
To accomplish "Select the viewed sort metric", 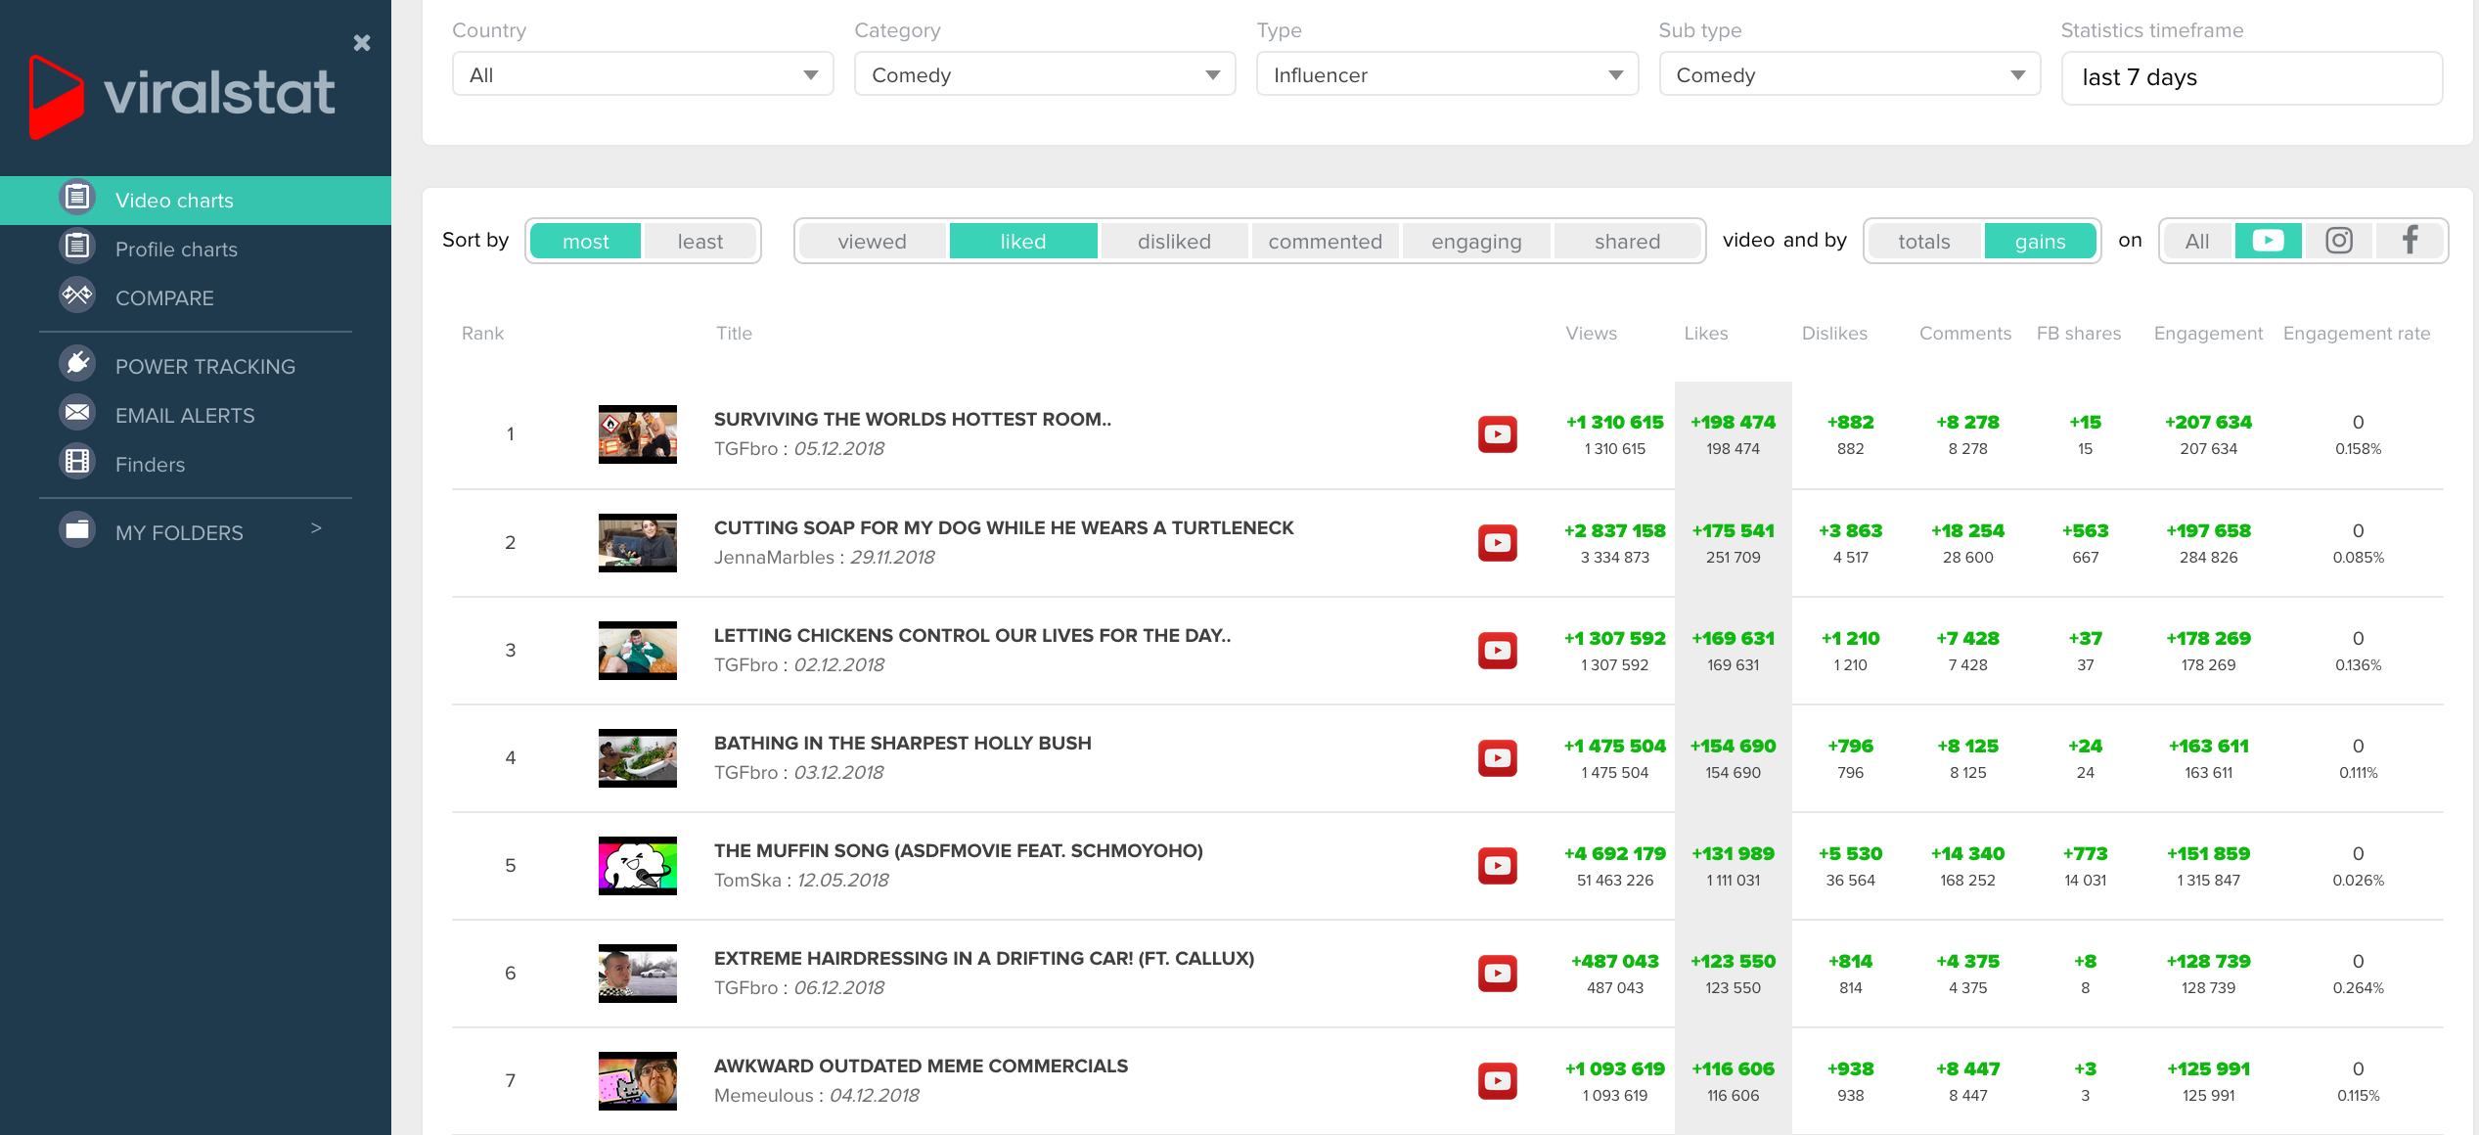I will coord(872,241).
